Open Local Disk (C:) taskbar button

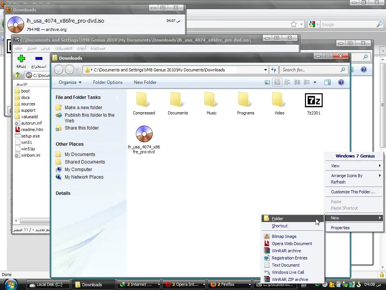[x=48, y=285]
